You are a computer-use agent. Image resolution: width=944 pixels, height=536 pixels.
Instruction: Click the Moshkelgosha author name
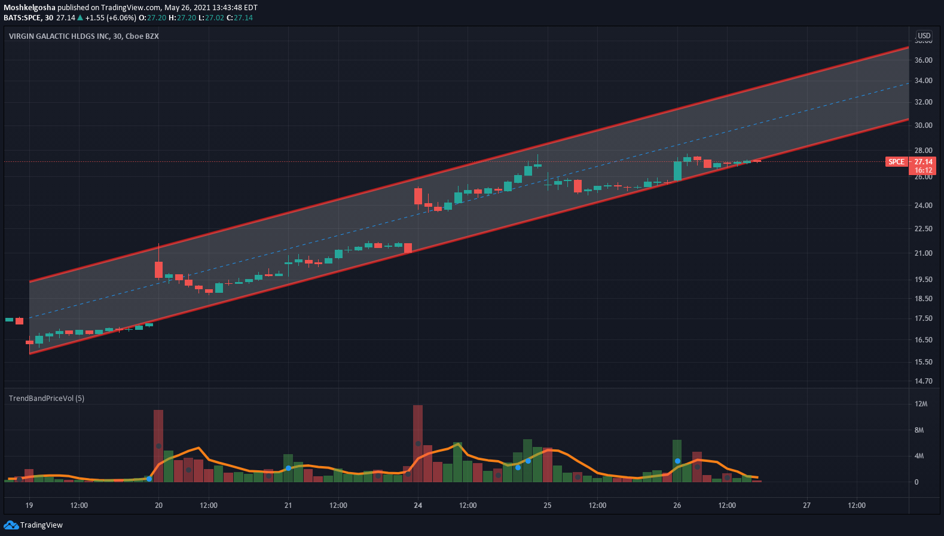[x=29, y=8]
